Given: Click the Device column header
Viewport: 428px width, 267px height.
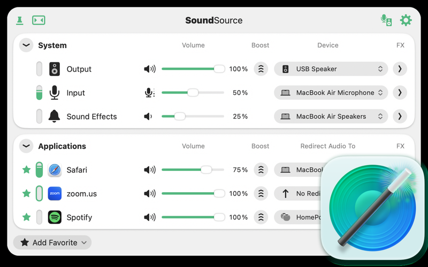Looking at the screenshot, I should (328, 45).
